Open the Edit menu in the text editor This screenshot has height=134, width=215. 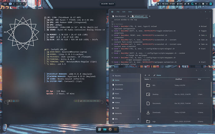(124, 12)
